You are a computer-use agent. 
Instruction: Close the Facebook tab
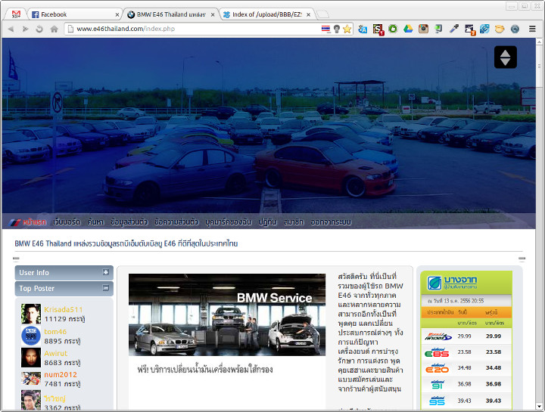click(117, 15)
